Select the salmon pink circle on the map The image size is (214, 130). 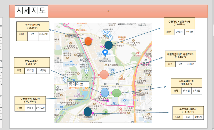pos(104,75)
